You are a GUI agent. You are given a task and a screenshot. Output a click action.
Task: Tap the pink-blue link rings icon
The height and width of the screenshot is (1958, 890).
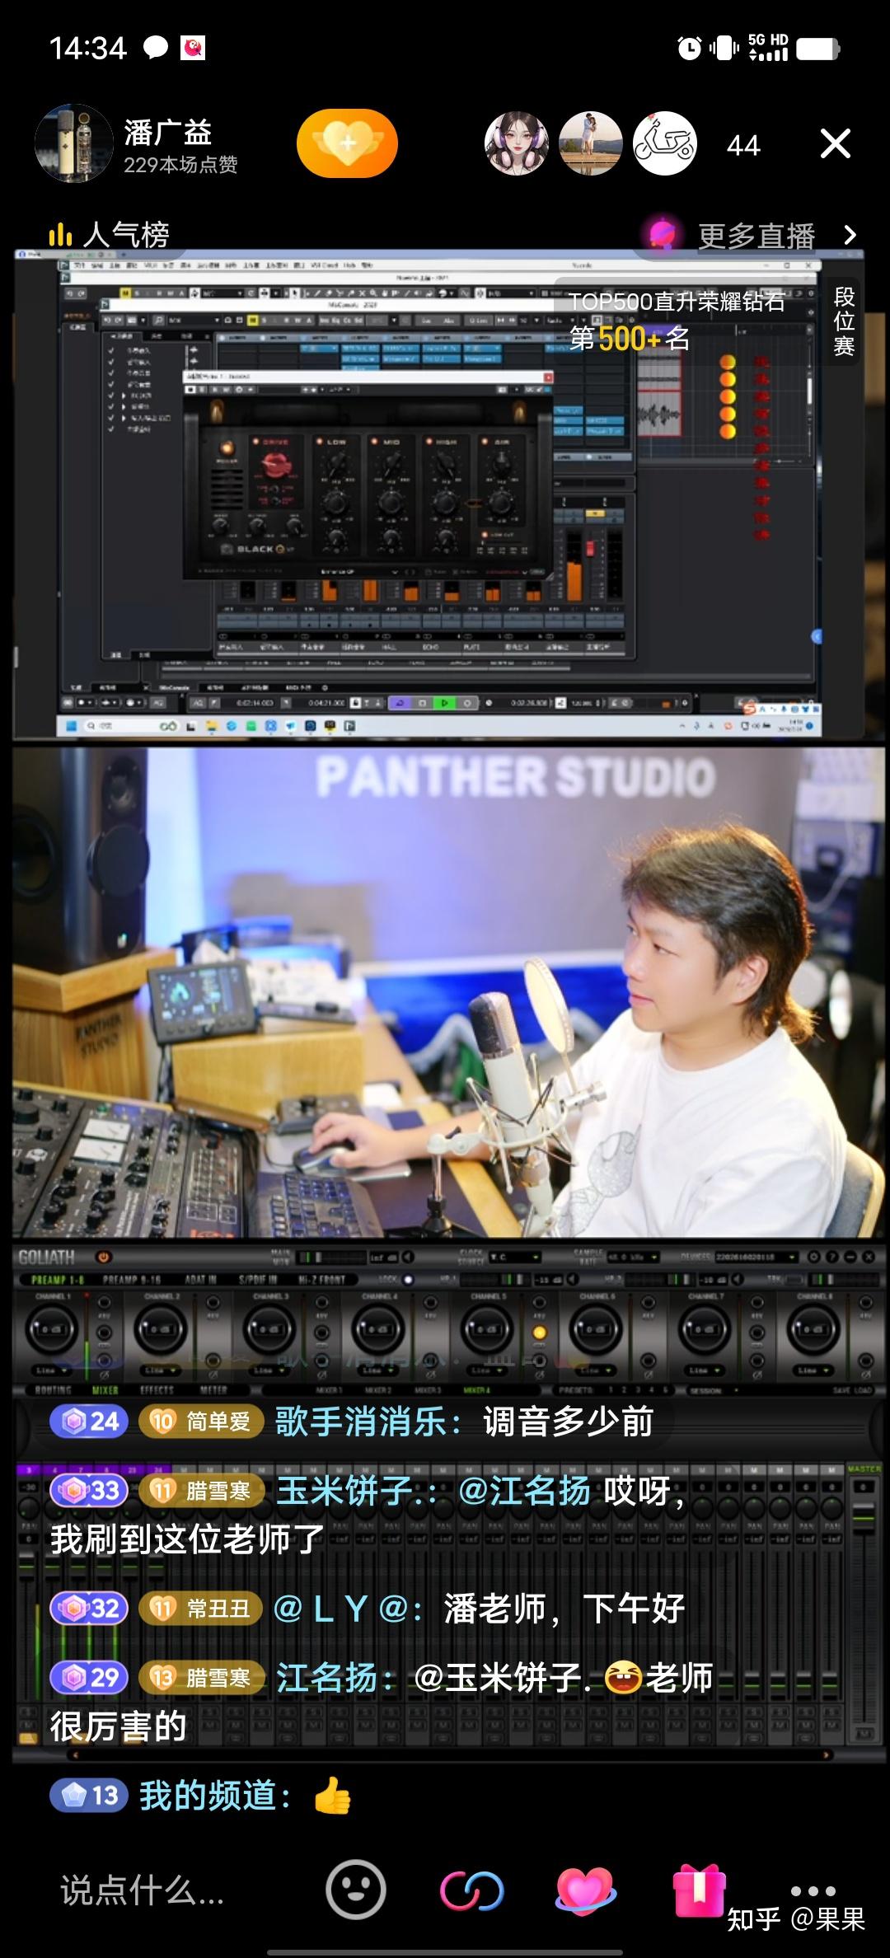point(471,1890)
